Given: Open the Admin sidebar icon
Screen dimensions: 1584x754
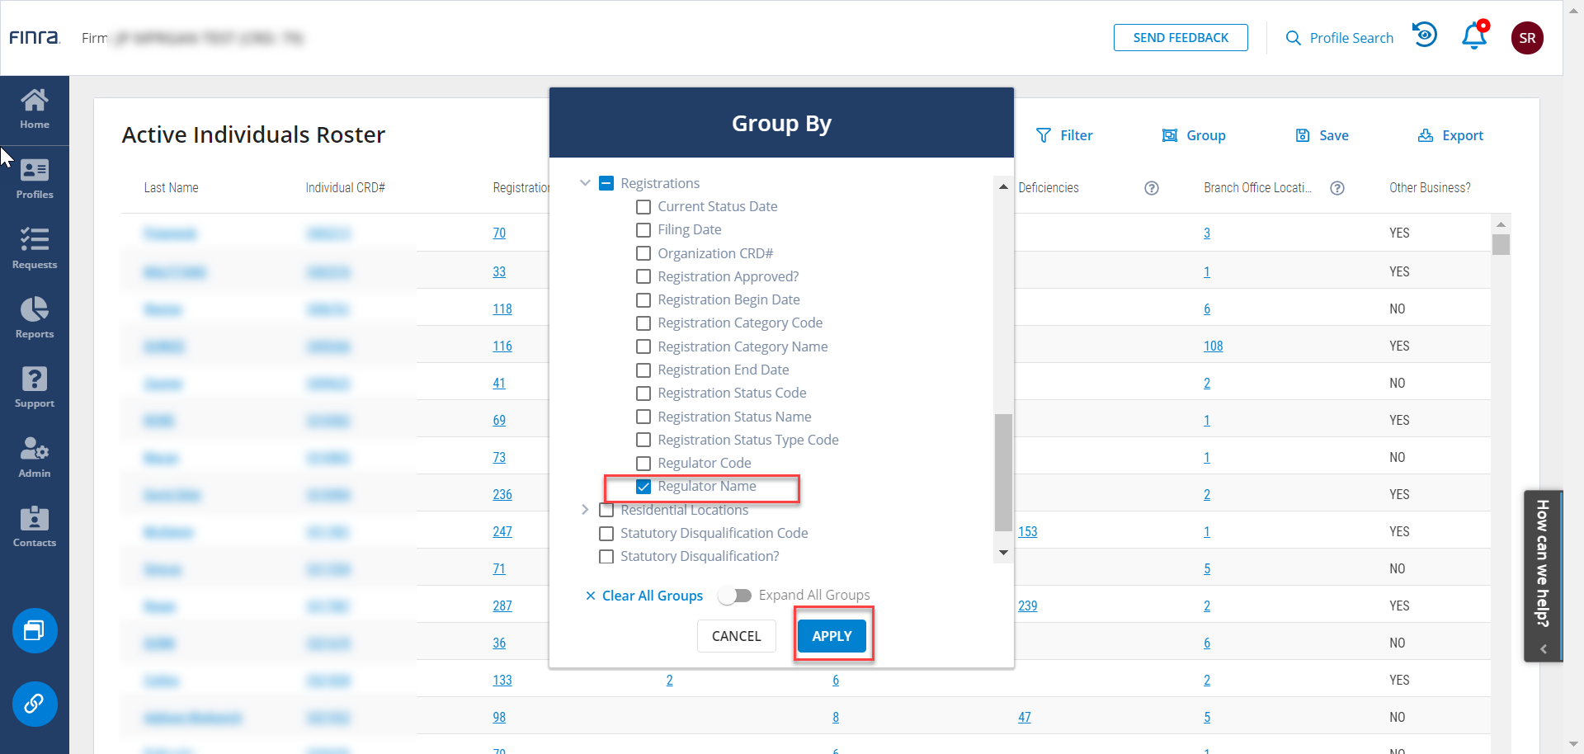Looking at the screenshot, I should click(35, 457).
